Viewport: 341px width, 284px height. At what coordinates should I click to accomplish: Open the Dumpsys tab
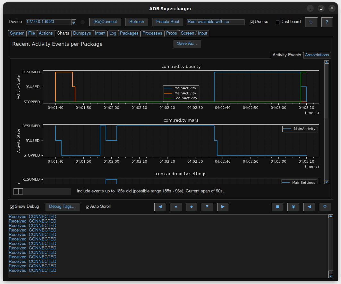coord(82,33)
